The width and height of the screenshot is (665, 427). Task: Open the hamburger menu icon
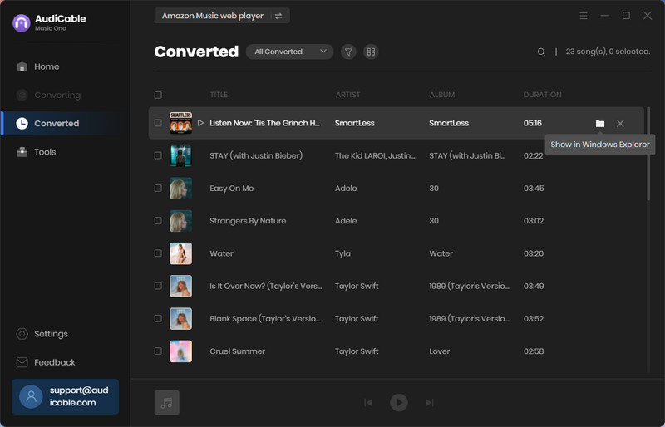tap(584, 16)
